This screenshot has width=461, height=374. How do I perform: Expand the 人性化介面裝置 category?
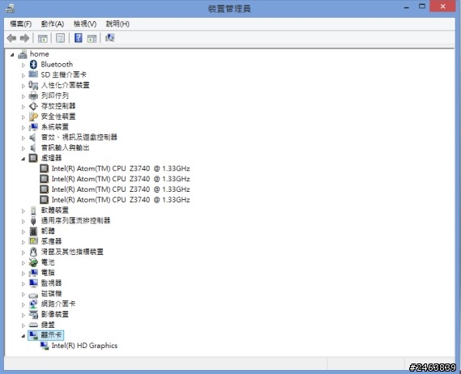[x=23, y=86]
